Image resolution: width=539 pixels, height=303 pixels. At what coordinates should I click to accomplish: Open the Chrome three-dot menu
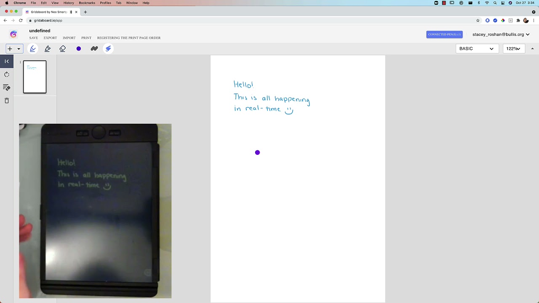click(x=534, y=20)
